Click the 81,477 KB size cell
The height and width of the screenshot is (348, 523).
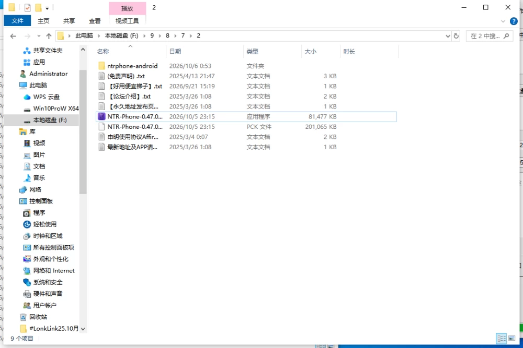point(322,116)
